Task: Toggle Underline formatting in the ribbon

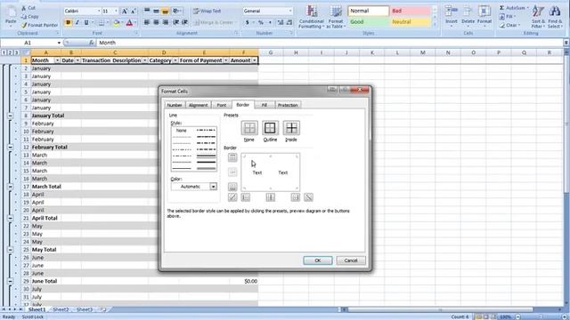Action: click(x=86, y=22)
